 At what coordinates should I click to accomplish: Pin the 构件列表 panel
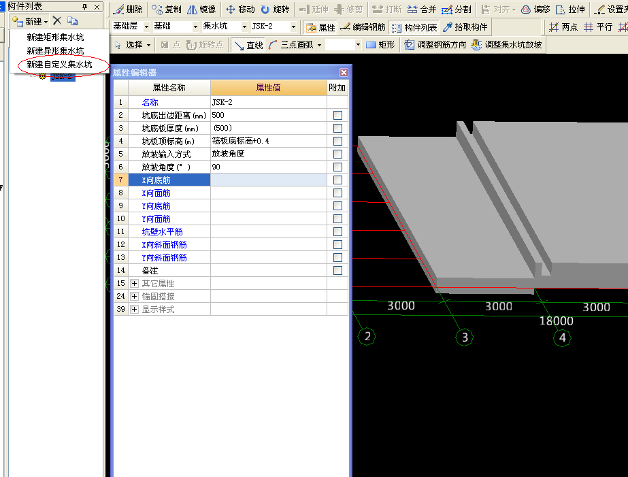(84, 7)
